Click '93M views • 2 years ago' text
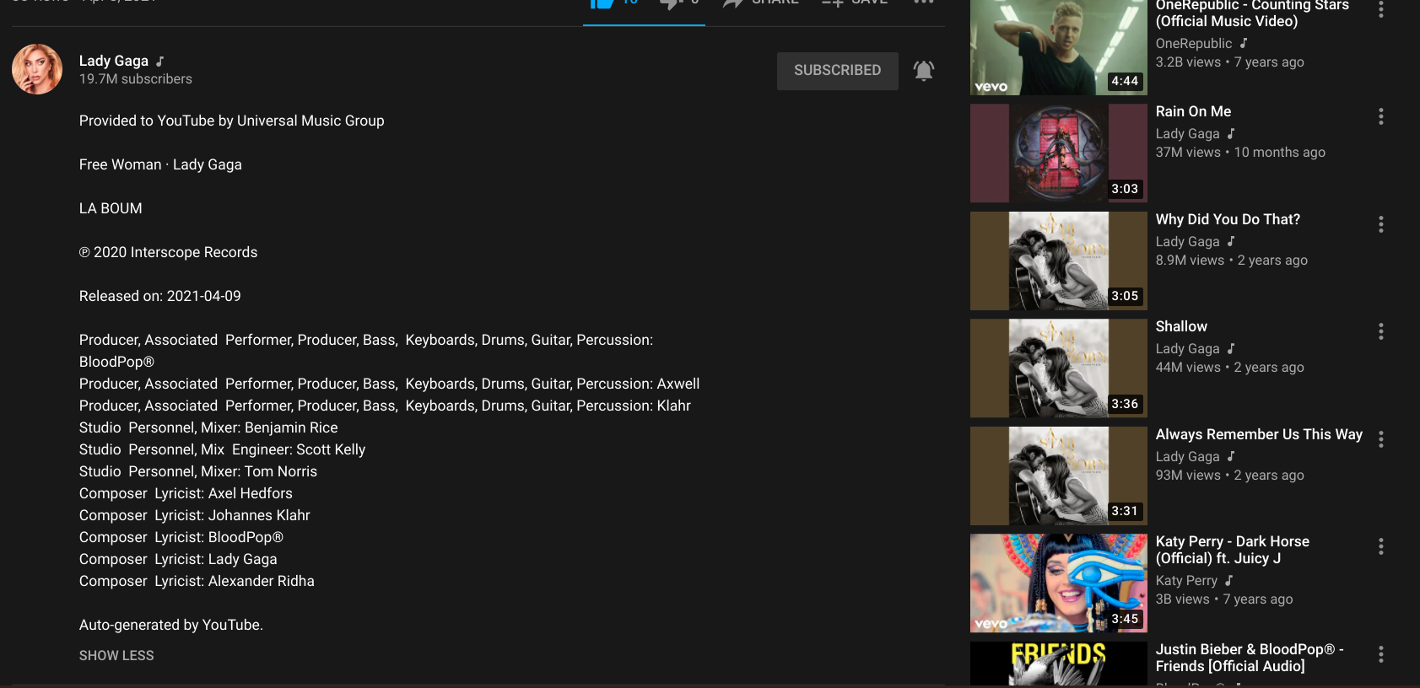The image size is (1420, 688). pos(1230,476)
